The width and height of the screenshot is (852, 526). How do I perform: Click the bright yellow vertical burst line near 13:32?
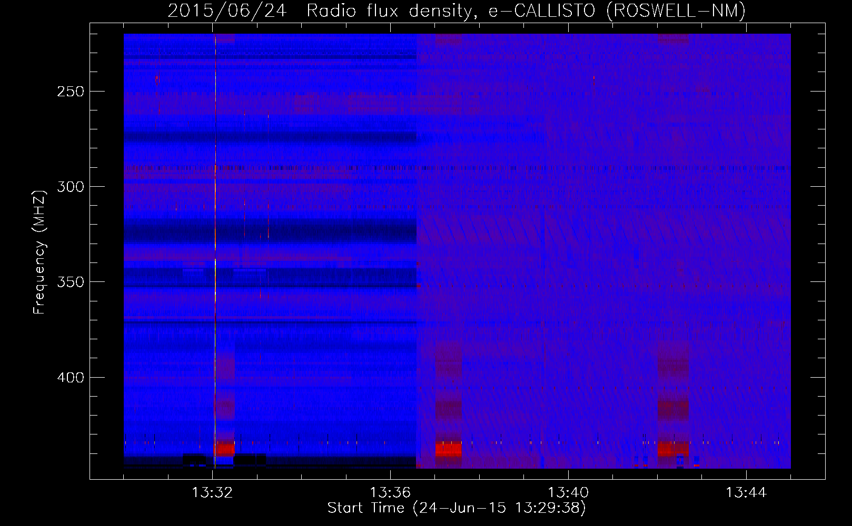215,252
